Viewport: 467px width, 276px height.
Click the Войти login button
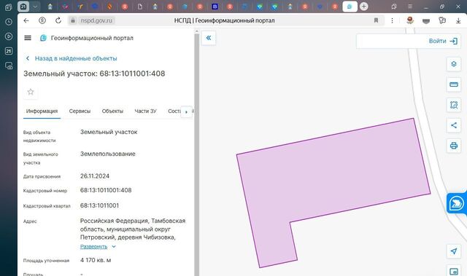[x=443, y=41]
